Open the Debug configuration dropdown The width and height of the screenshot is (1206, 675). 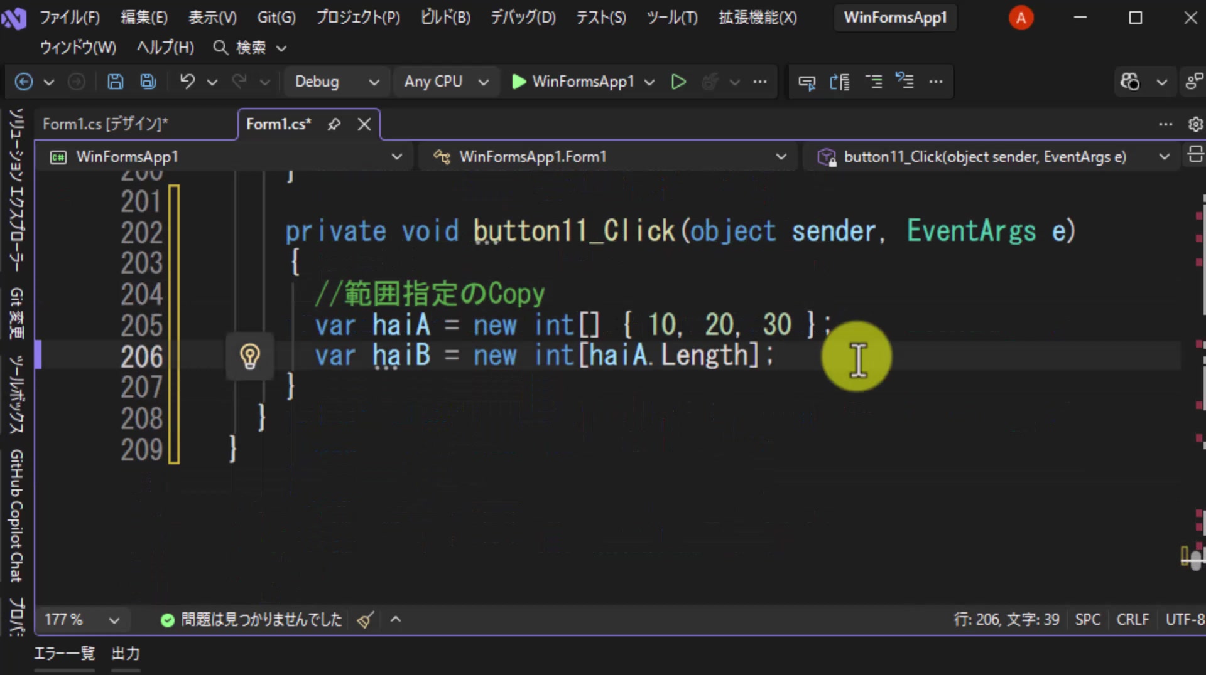point(337,82)
